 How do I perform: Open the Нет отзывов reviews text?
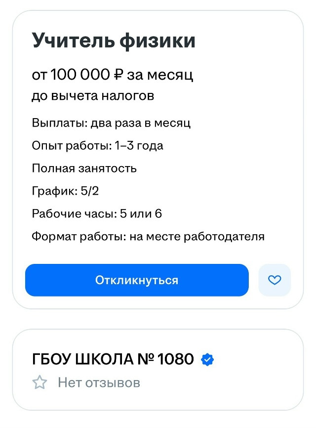[x=99, y=383]
